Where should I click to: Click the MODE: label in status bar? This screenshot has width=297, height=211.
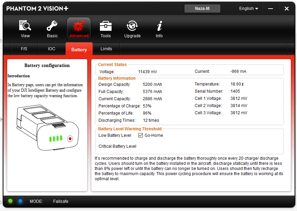tap(36, 201)
